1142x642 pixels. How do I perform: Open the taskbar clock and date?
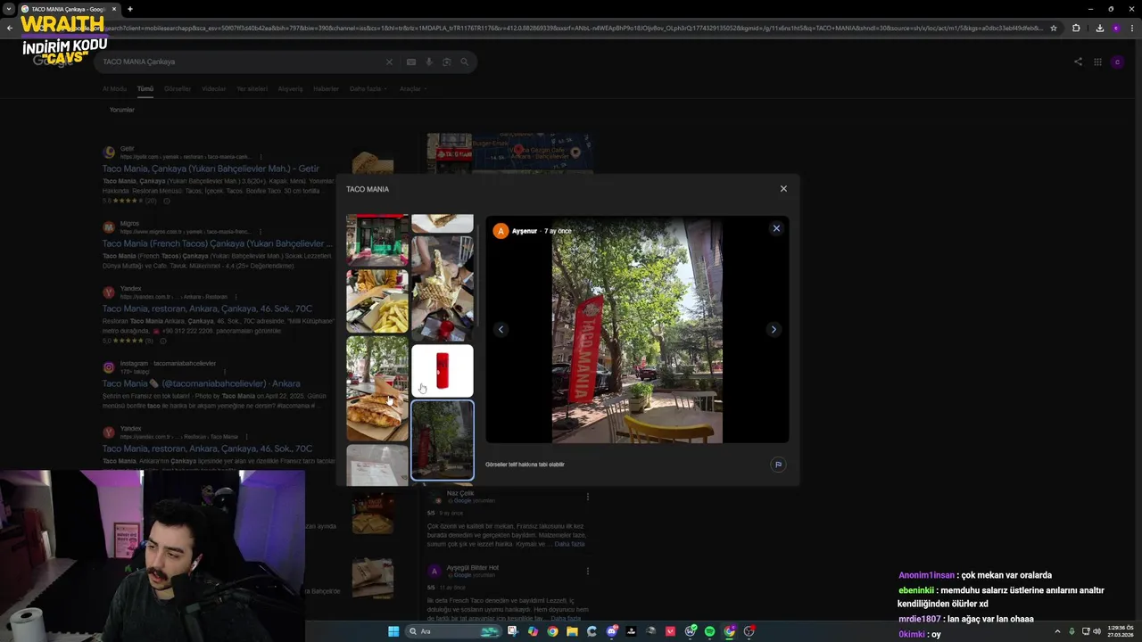[1120, 631]
